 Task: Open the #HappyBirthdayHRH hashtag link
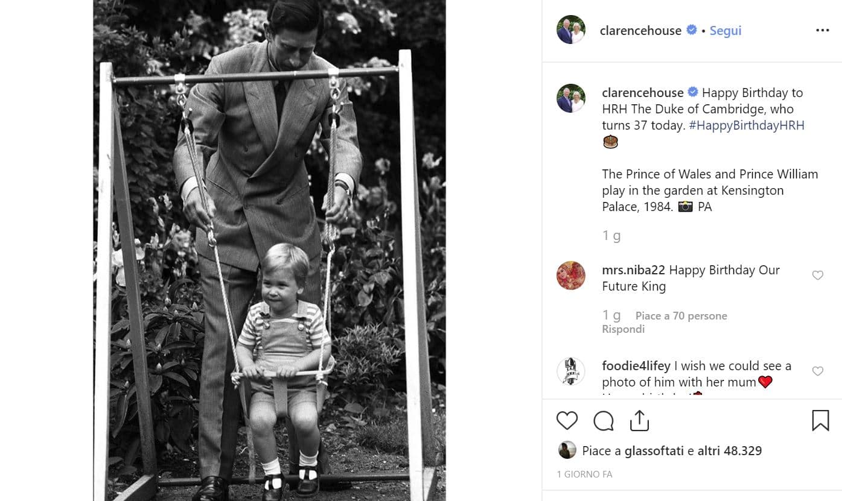747,125
